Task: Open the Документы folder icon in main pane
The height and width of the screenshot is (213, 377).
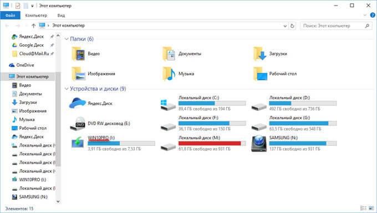Action: pyautogui.click(x=169, y=54)
